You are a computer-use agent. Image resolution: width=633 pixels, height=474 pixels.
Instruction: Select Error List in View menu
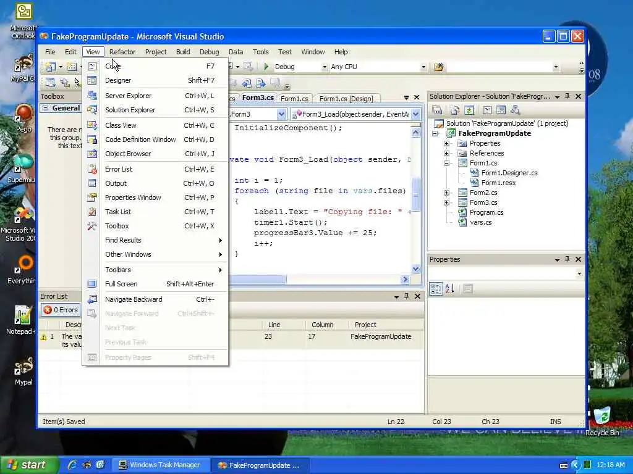click(x=155, y=169)
